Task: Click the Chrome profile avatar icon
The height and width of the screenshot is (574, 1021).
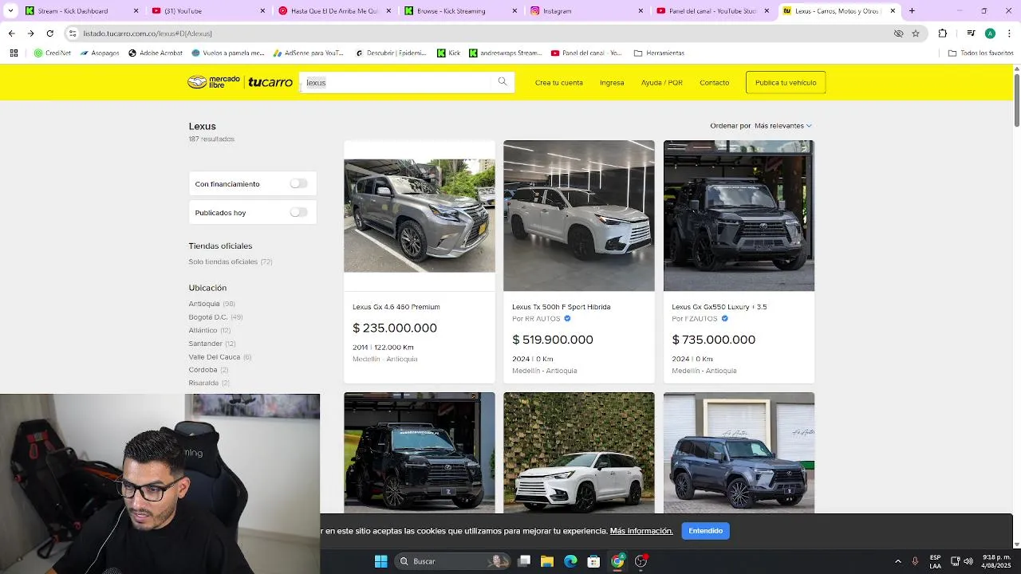Action: point(990,33)
